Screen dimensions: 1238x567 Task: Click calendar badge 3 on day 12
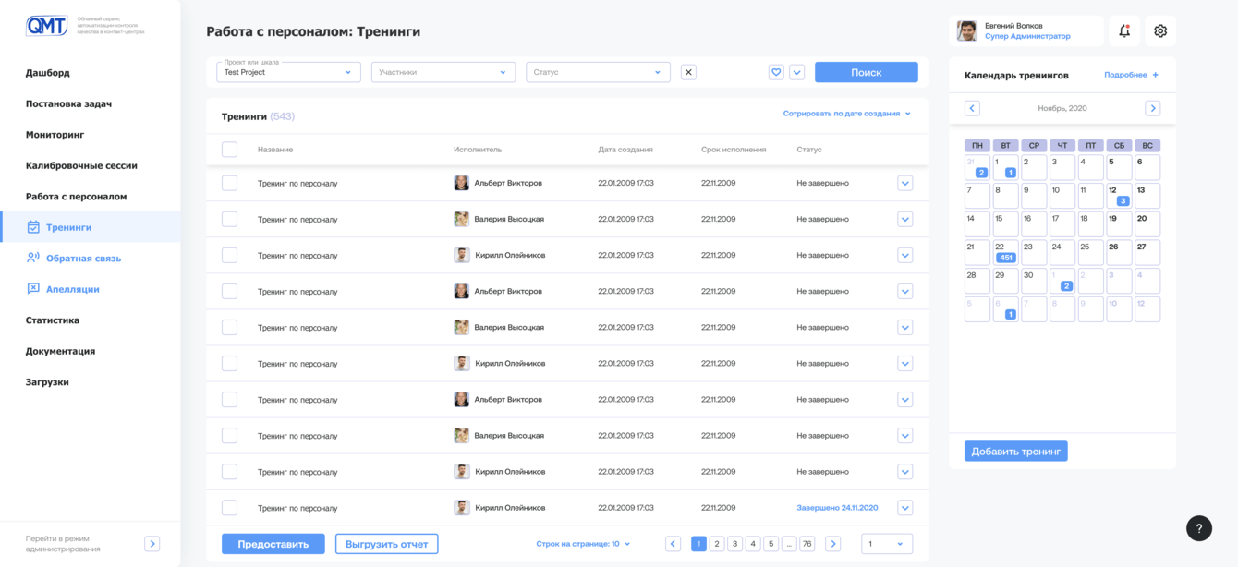[x=1123, y=200]
